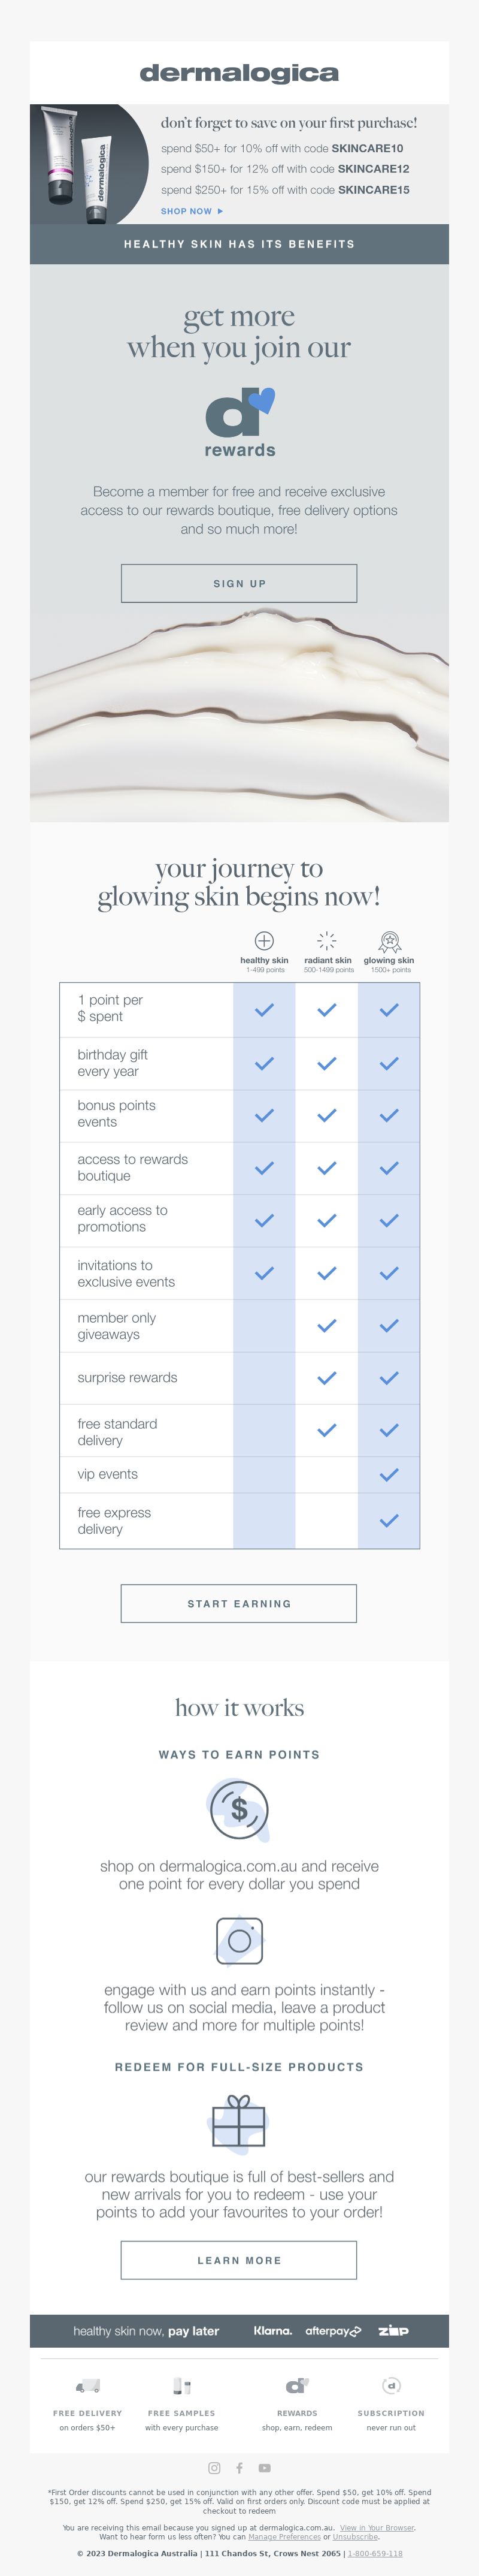The image size is (479, 2576).
Task: Click the free delivery truck icon
Action: point(88,2386)
